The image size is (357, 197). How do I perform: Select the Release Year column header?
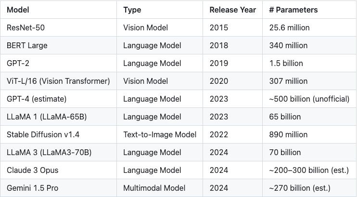pos(233,10)
